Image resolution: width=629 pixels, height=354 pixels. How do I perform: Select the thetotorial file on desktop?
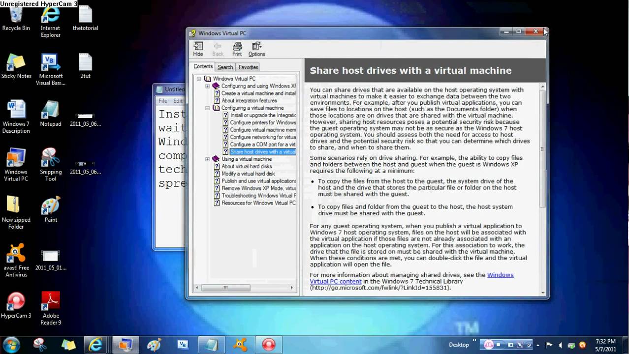(x=85, y=19)
